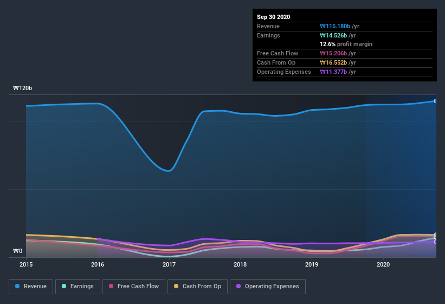Toggle the Free Cash Flow legend button
Viewport: 445px width, 304px height.
point(134,287)
